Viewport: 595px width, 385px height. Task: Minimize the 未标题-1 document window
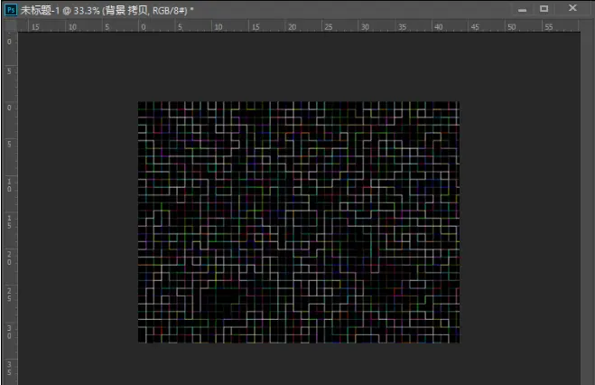pos(522,10)
